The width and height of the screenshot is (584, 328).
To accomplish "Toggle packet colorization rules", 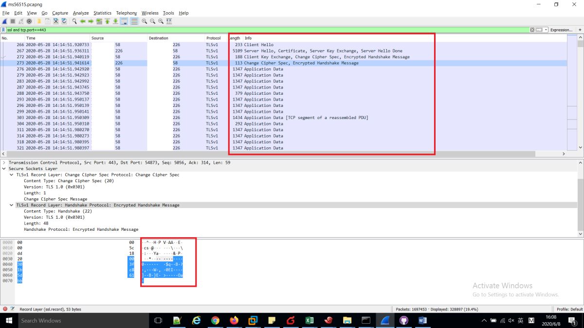I will pyautogui.click(x=134, y=21).
